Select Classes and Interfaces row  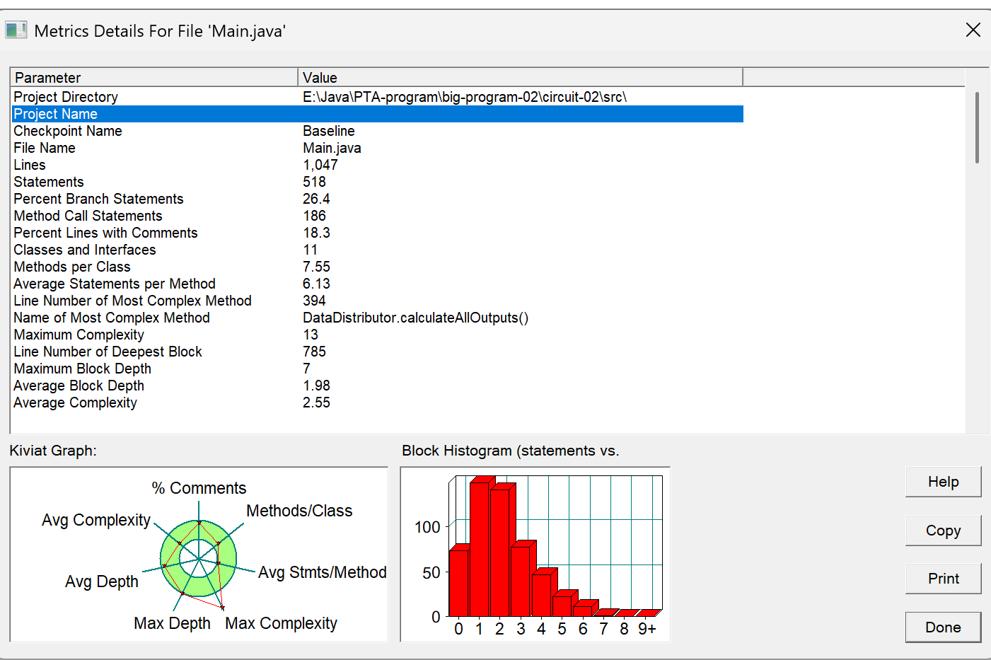tap(378, 250)
